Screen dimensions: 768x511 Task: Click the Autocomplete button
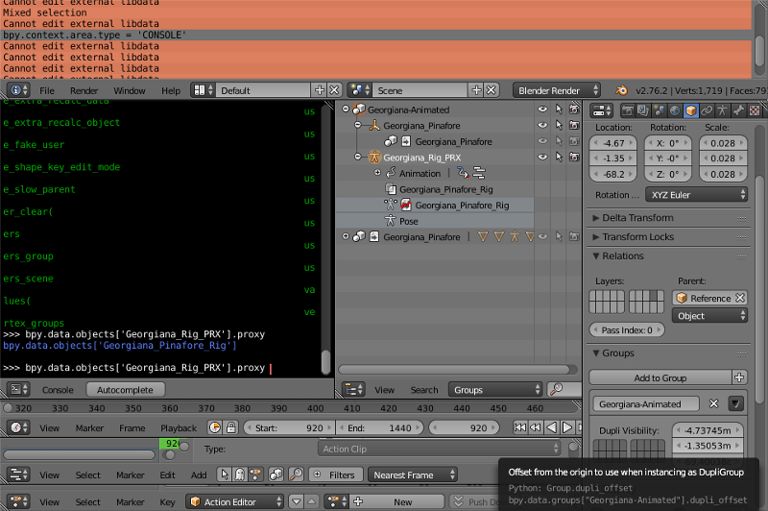(125, 389)
